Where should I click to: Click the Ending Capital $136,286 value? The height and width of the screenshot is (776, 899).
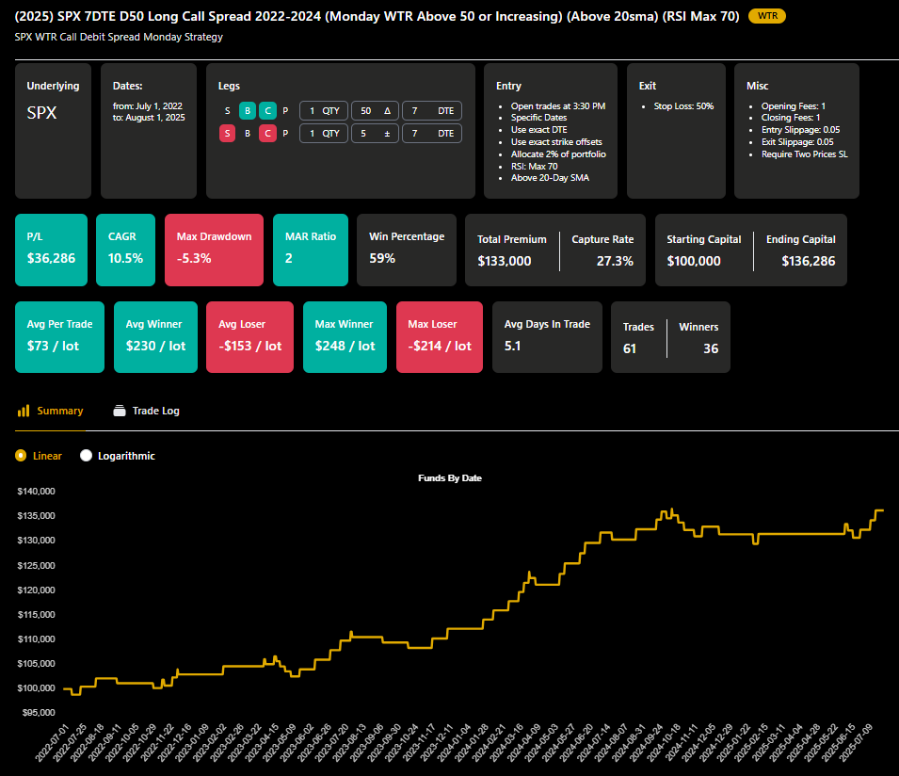pyautogui.click(x=809, y=261)
